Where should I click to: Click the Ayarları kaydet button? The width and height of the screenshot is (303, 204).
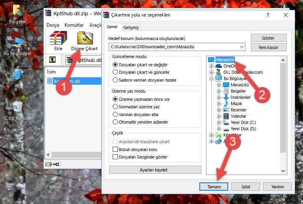[155, 170]
